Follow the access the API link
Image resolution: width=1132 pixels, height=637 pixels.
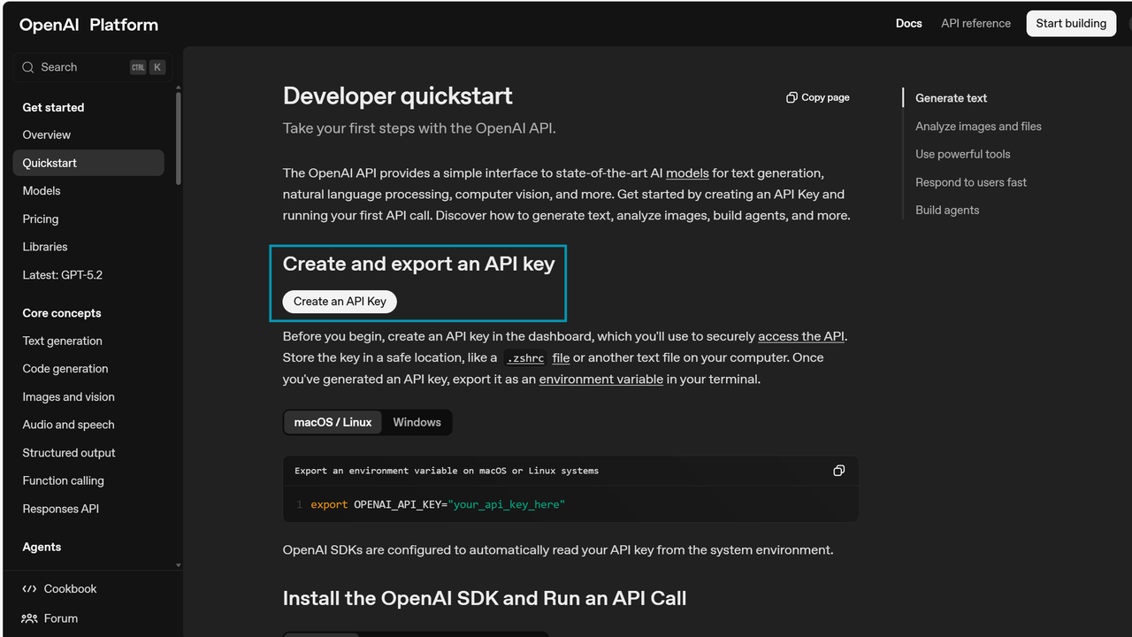click(x=801, y=336)
